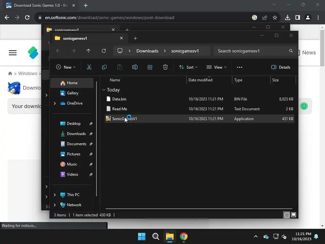Click the Google icon in the address bar
The width and height of the screenshot is (325, 244).
click(x=254, y=17)
